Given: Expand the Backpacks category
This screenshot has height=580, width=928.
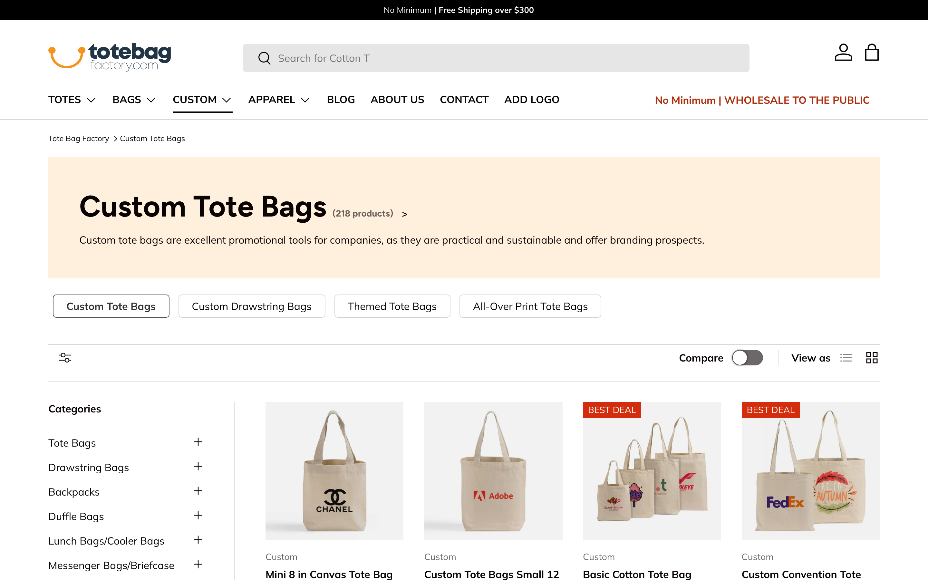Looking at the screenshot, I should [198, 491].
